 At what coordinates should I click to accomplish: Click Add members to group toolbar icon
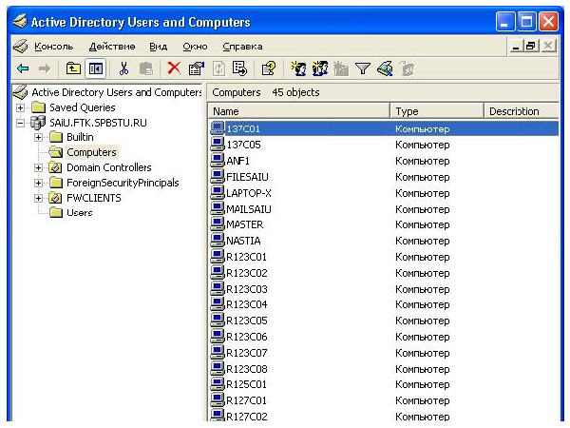408,68
